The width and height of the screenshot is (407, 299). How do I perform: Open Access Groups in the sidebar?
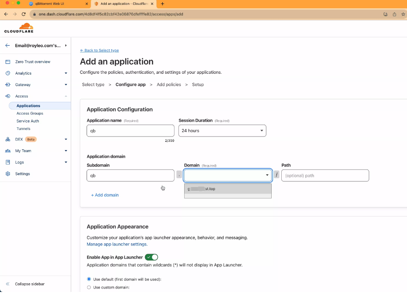(x=30, y=113)
